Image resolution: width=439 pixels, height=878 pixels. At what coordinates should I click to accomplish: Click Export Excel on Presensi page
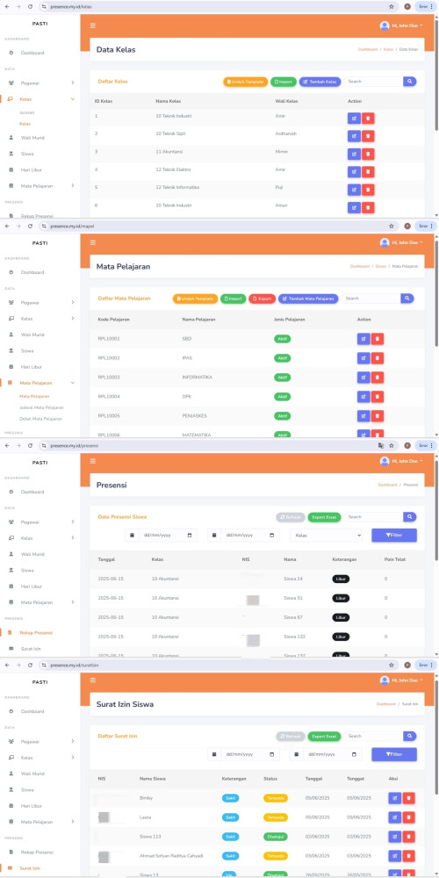pos(324,517)
